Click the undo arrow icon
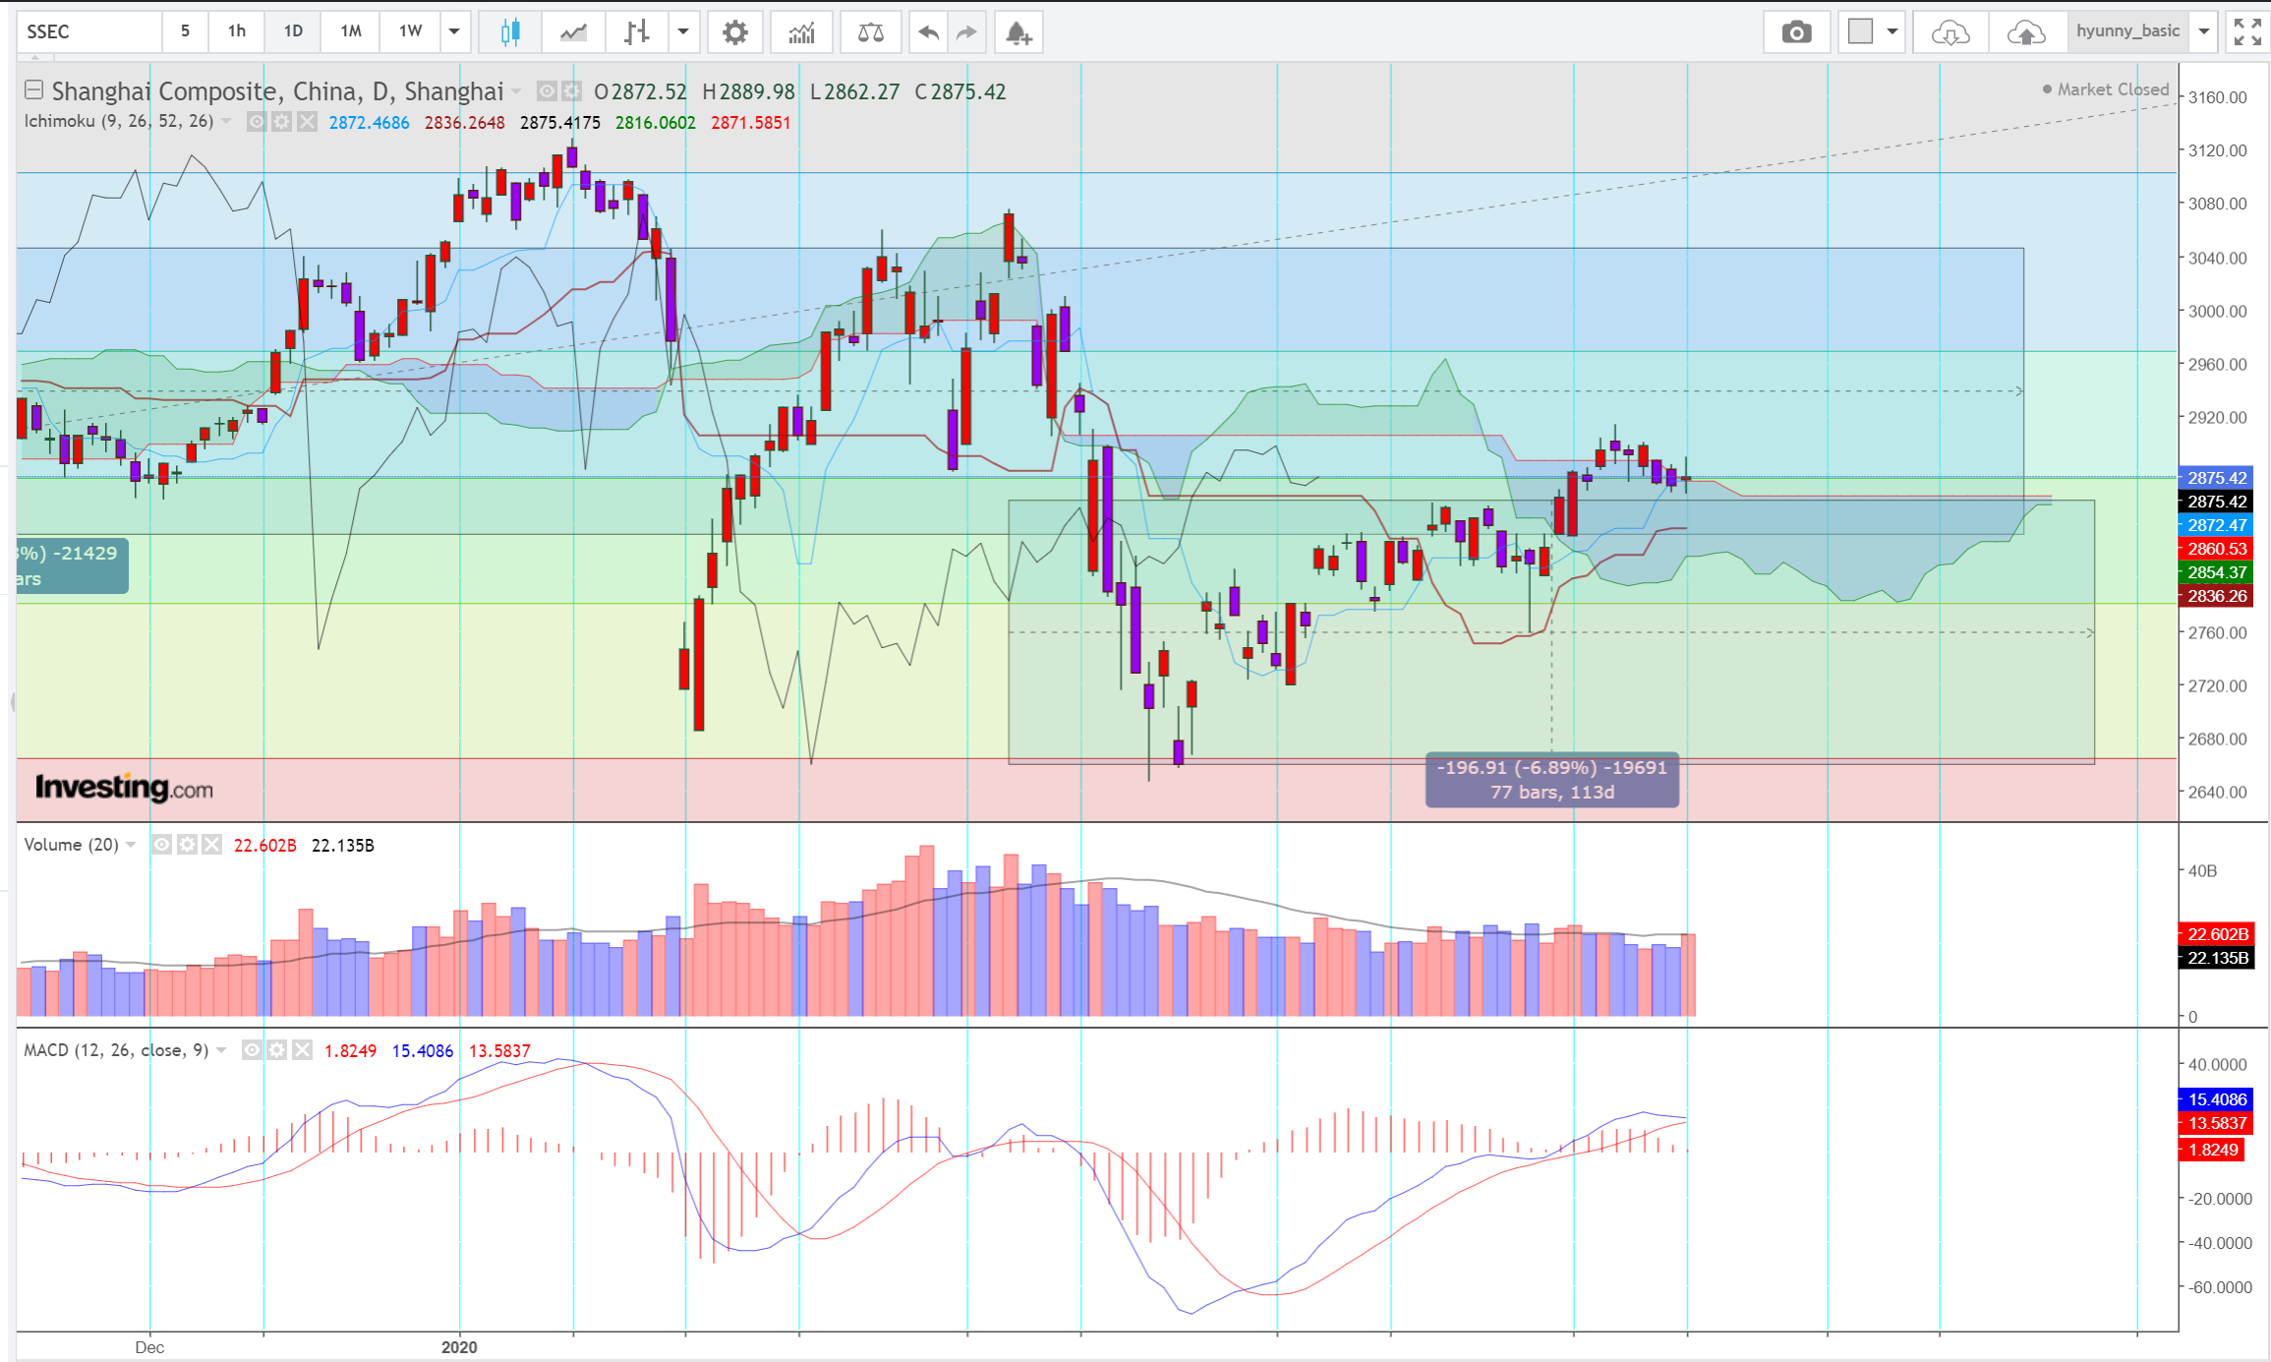This screenshot has width=2271, height=1362. (x=928, y=32)
